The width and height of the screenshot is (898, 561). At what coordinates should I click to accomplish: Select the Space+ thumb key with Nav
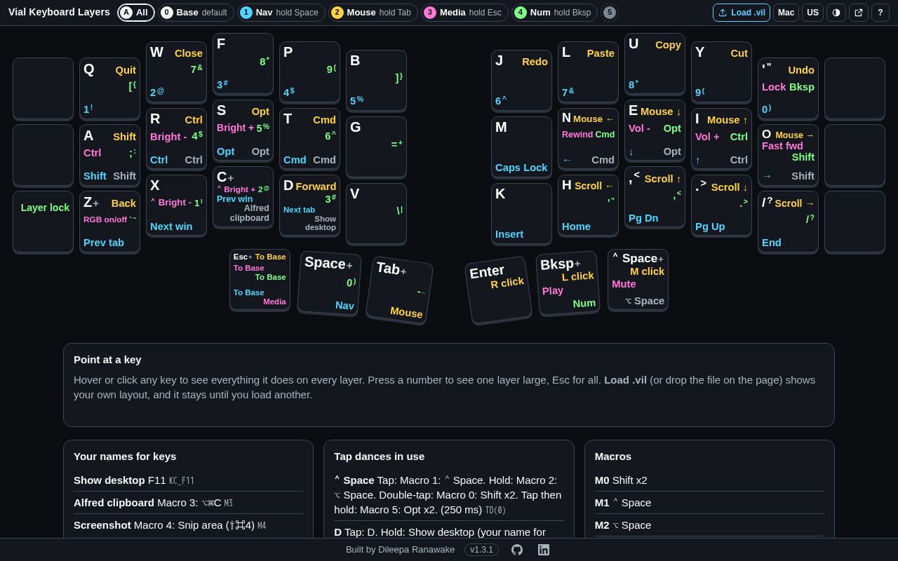(x=329, y=283)
